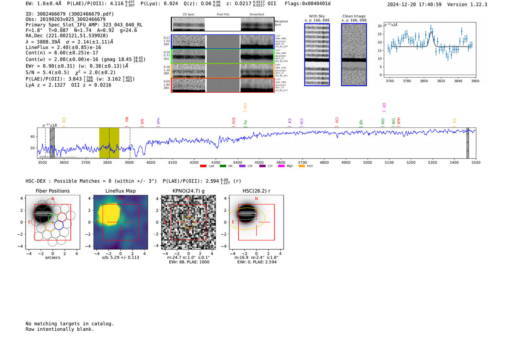The image size is (513, 349).
Task: Click the green OII legend swatch
Action: coord(223,166)
